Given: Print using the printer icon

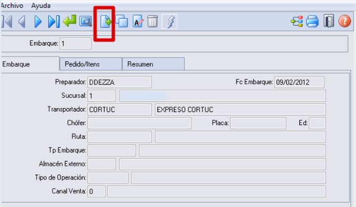Looking at the screenshot, I should (x=312, y=22).
